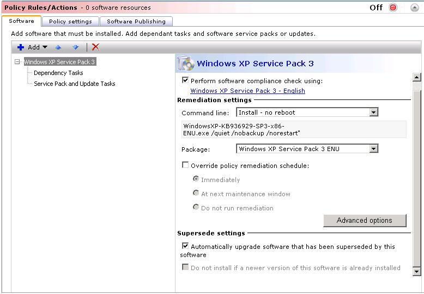Screen dimensions: 424x294
Task: Select Service Pack and Update Tasks
Action: pos(75,84)
